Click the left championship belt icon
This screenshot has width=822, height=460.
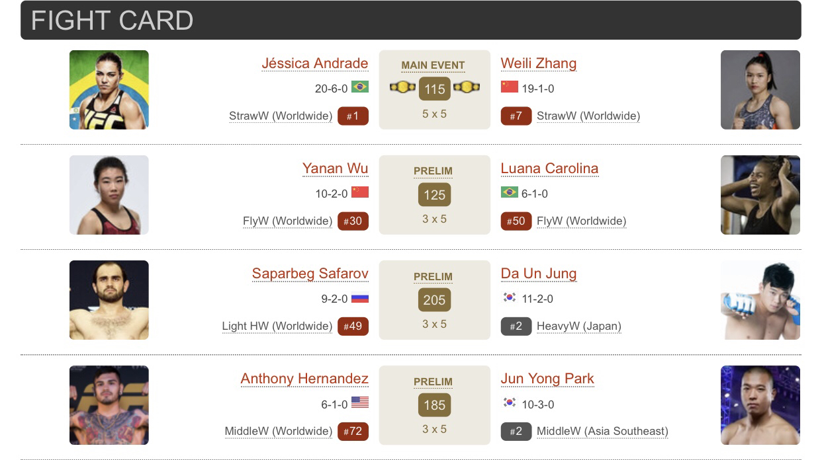(x=402, y=87)
